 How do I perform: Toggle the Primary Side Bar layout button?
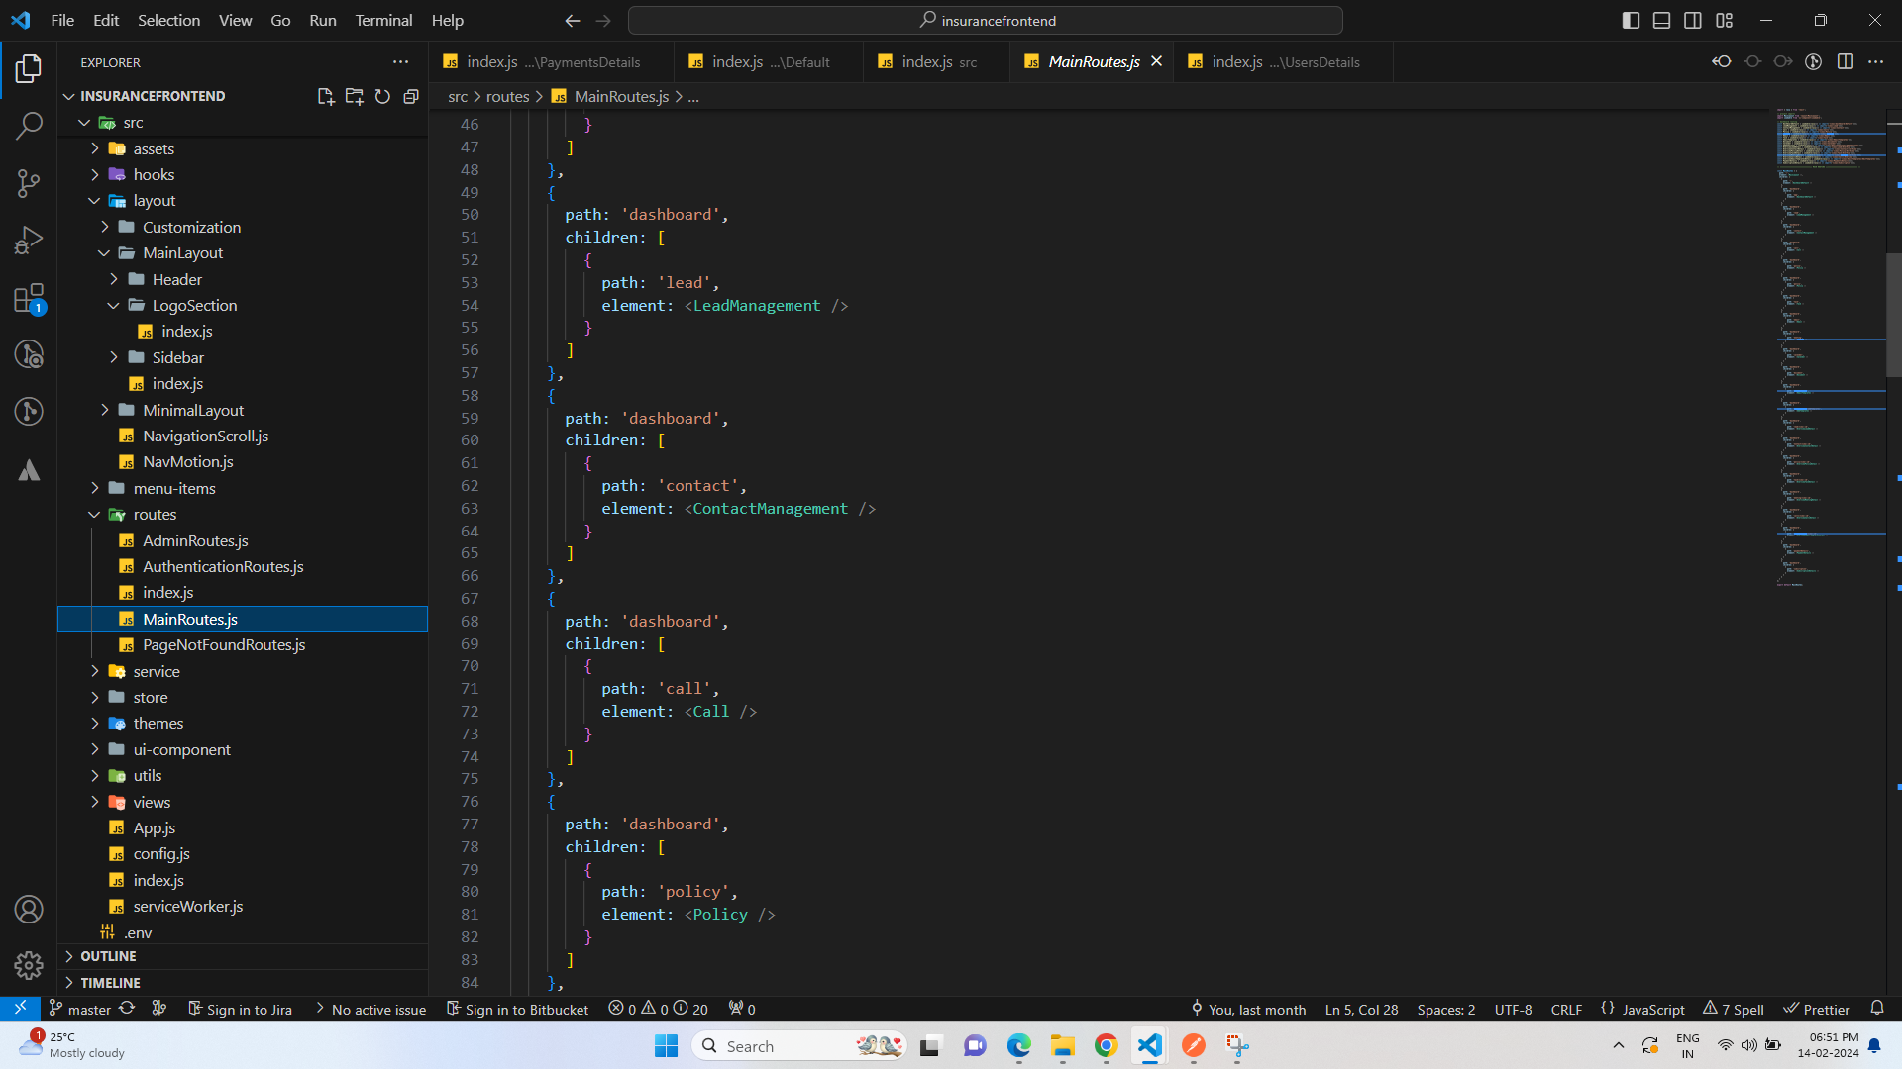click(x=1631, y=20)
